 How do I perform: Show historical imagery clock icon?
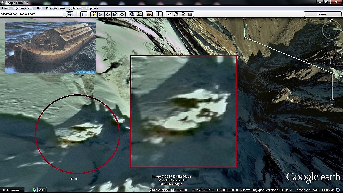132,14
